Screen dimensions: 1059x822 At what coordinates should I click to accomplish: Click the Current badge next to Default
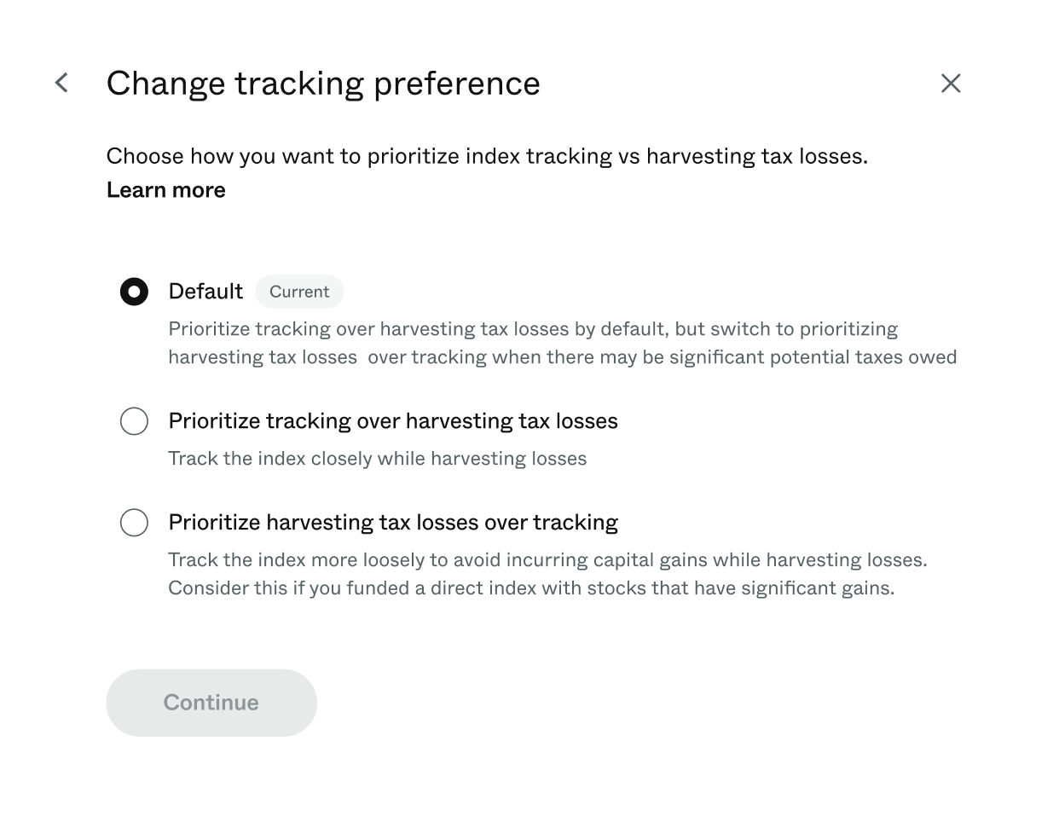(x=299, y=292)
